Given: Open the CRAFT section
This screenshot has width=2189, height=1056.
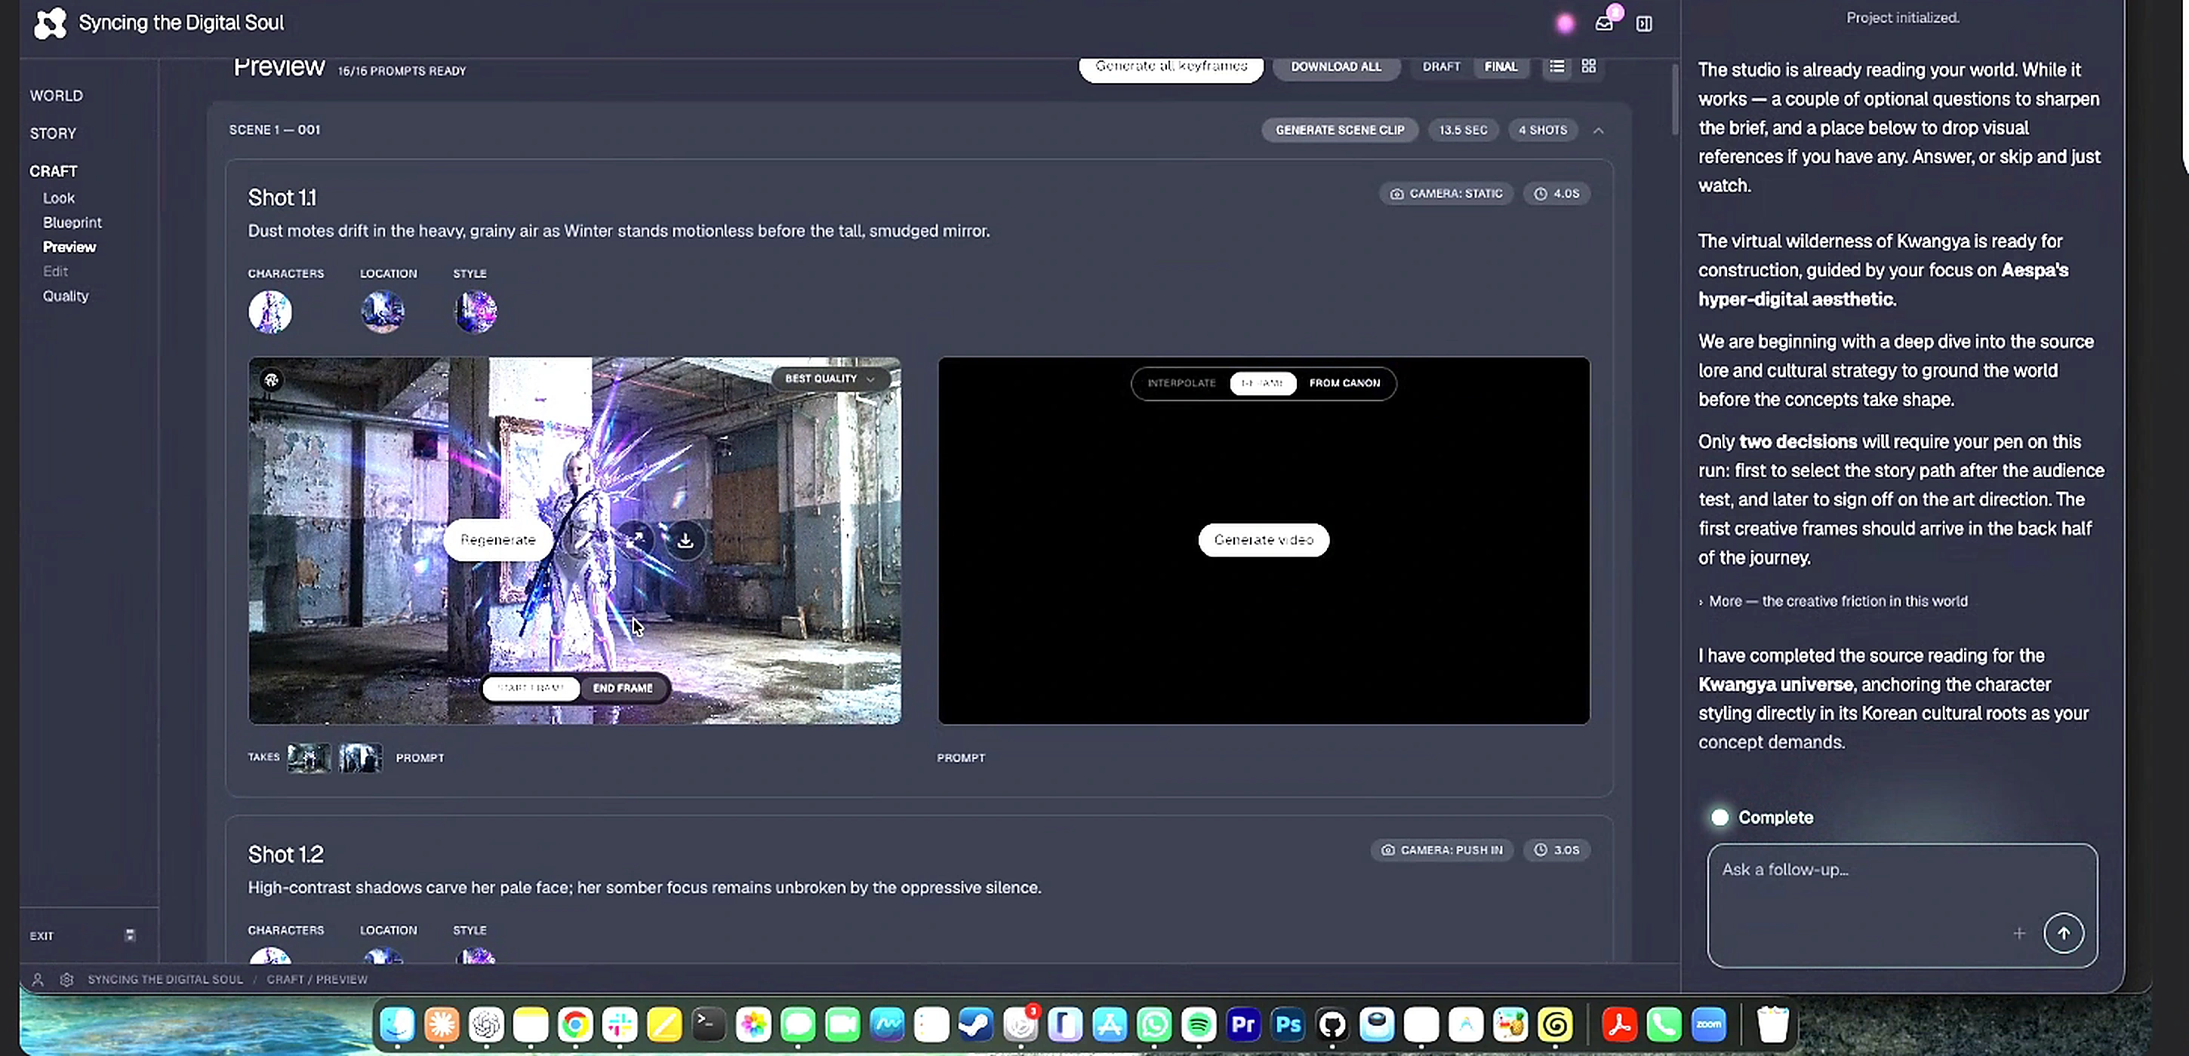Looking at the screenshot, I should tap(54, 170).
